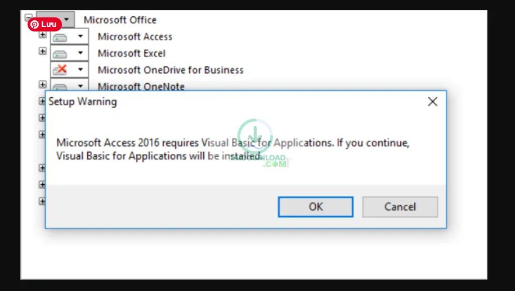Expand the Microsoft Access node
Image resolution: width=515 pixels, height=291 pixels.
[x=42, y=35]
